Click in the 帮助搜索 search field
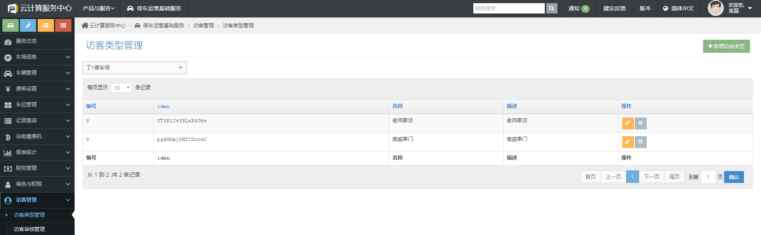761x235 pixels. point(509,8)
